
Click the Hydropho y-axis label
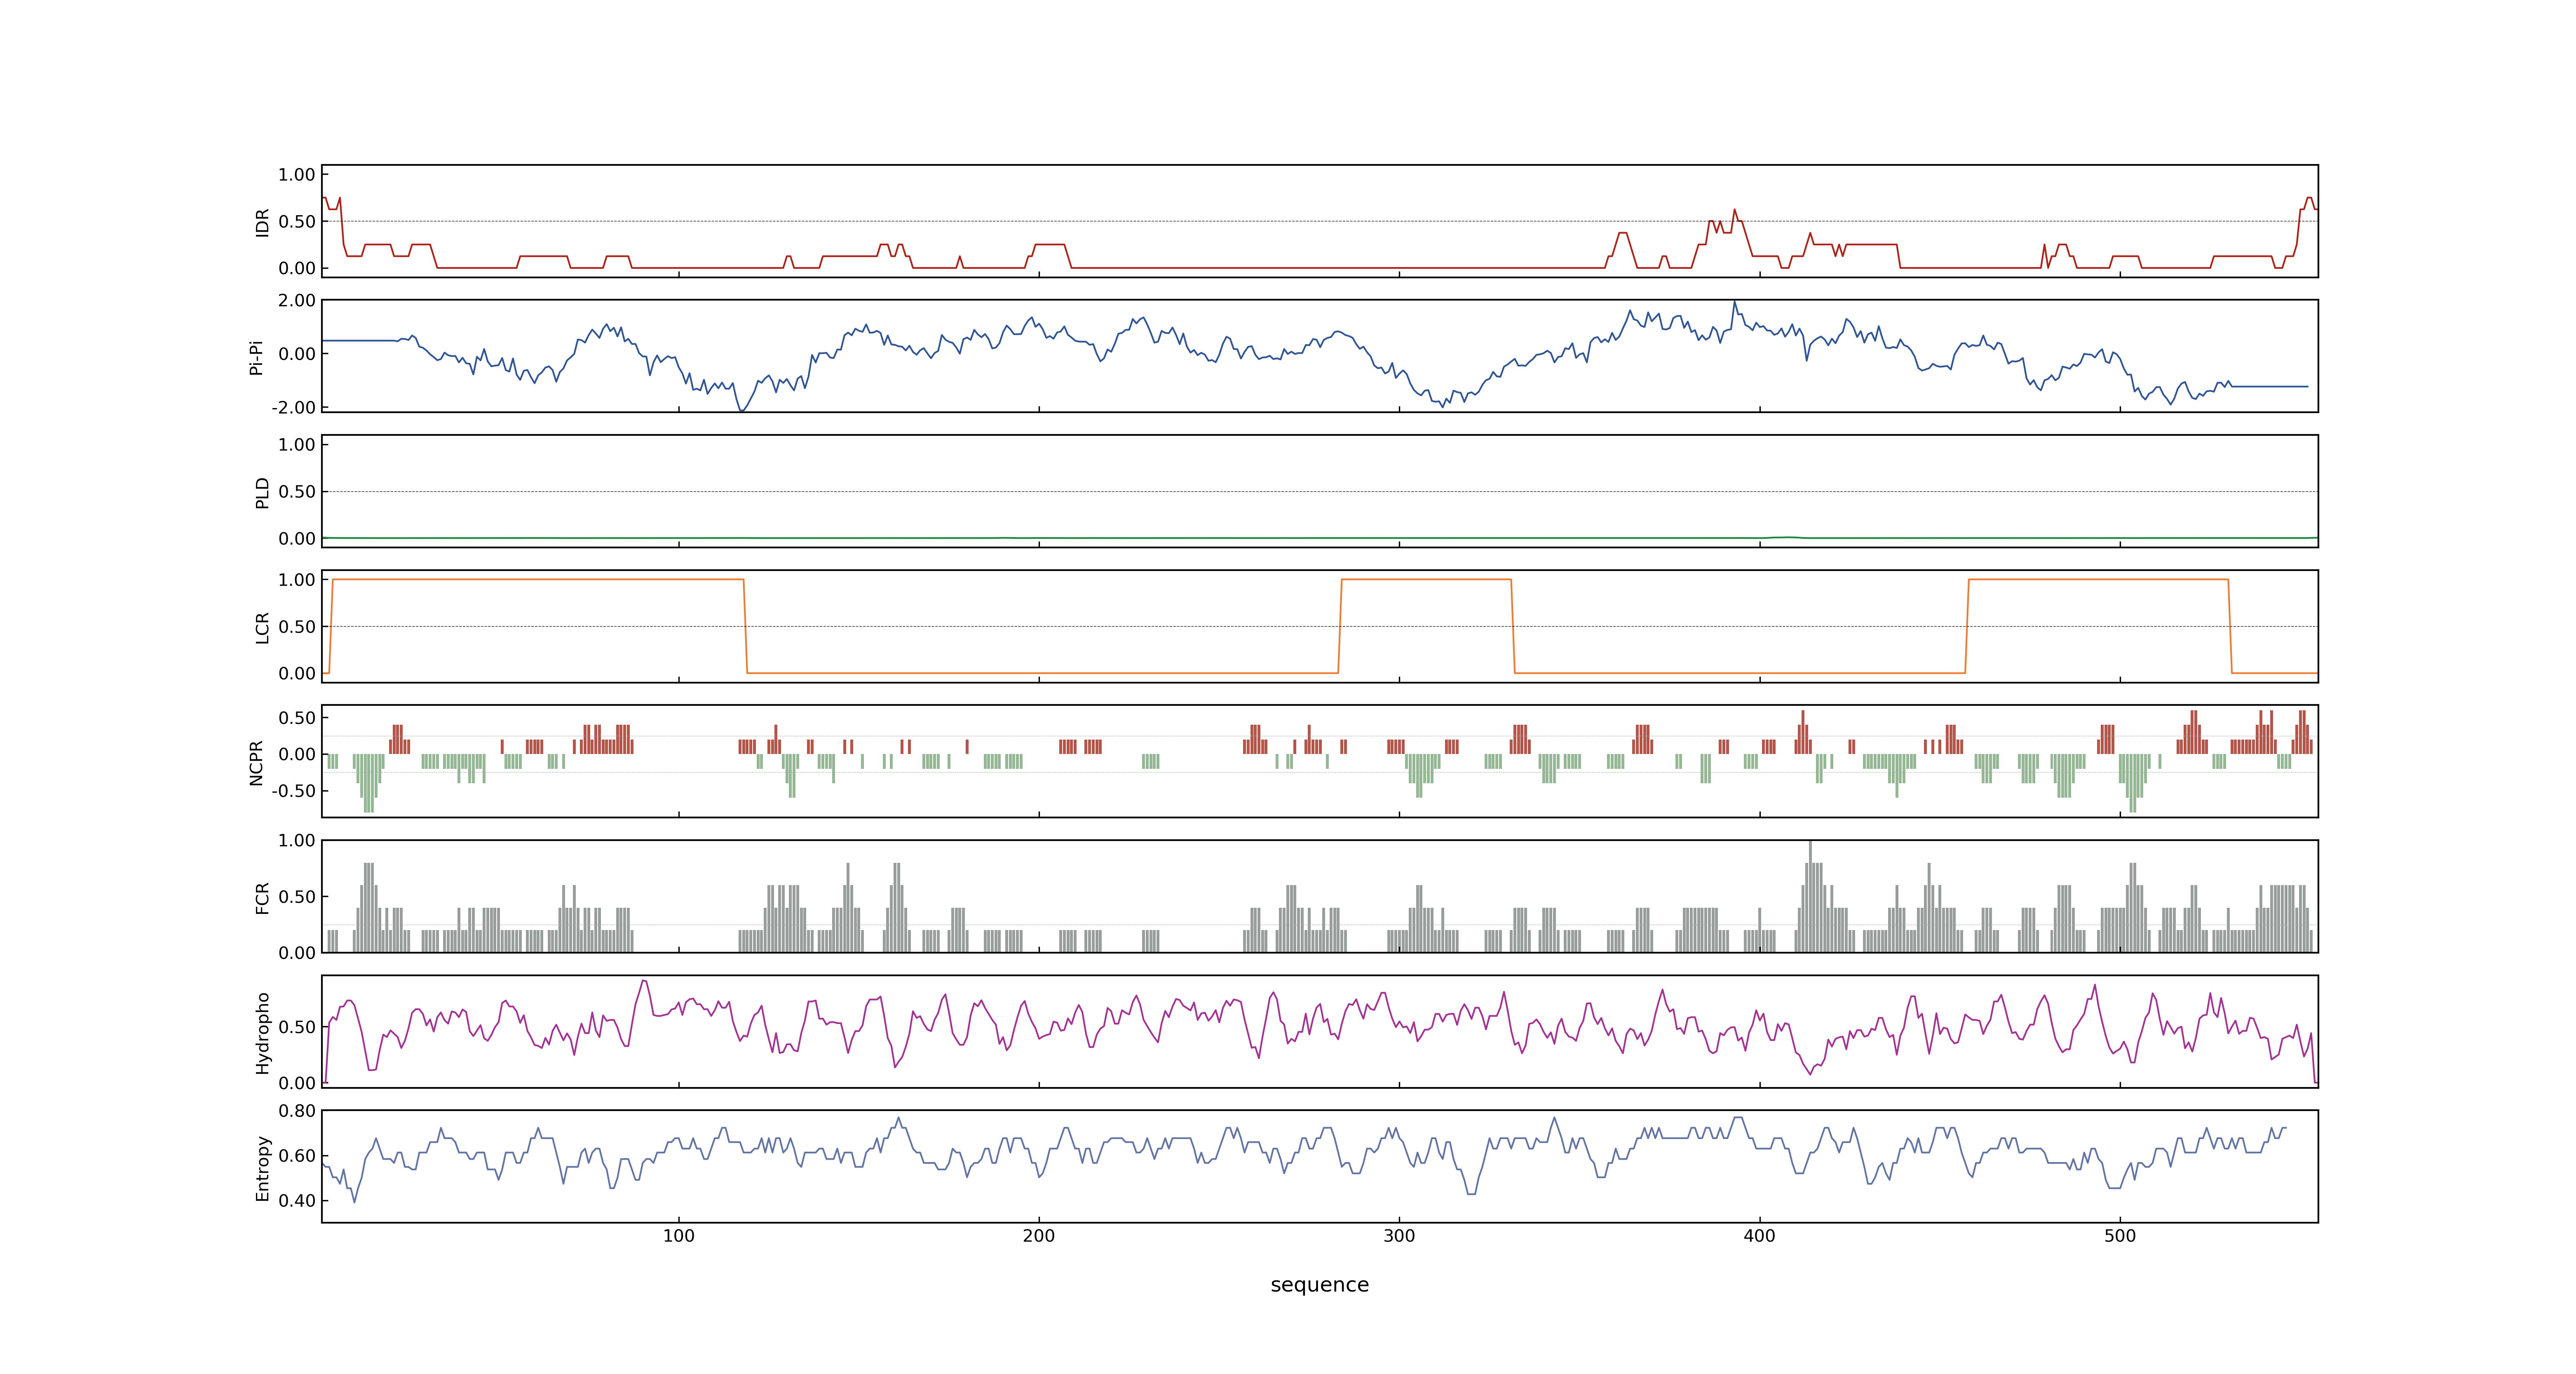coord(262,1033)
